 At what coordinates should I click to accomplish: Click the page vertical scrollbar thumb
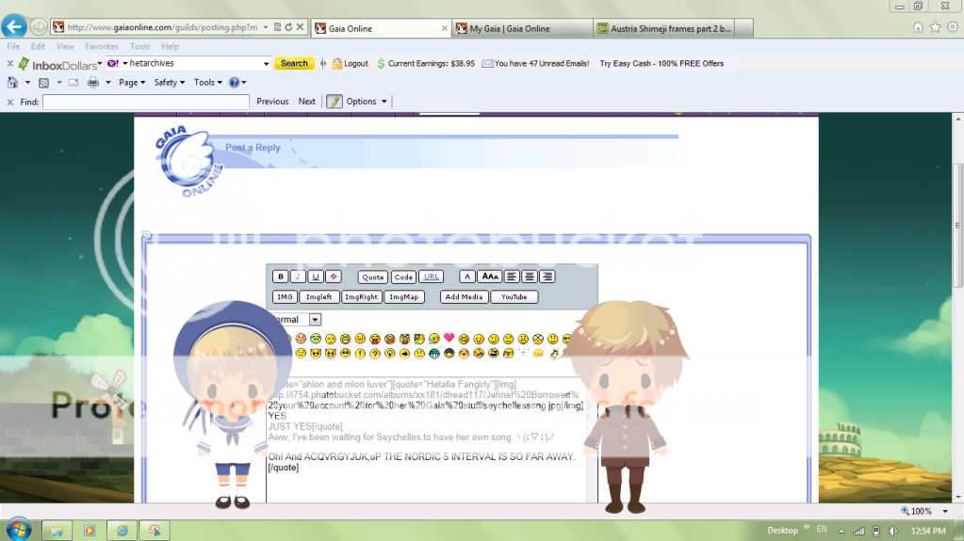(957, 225)
